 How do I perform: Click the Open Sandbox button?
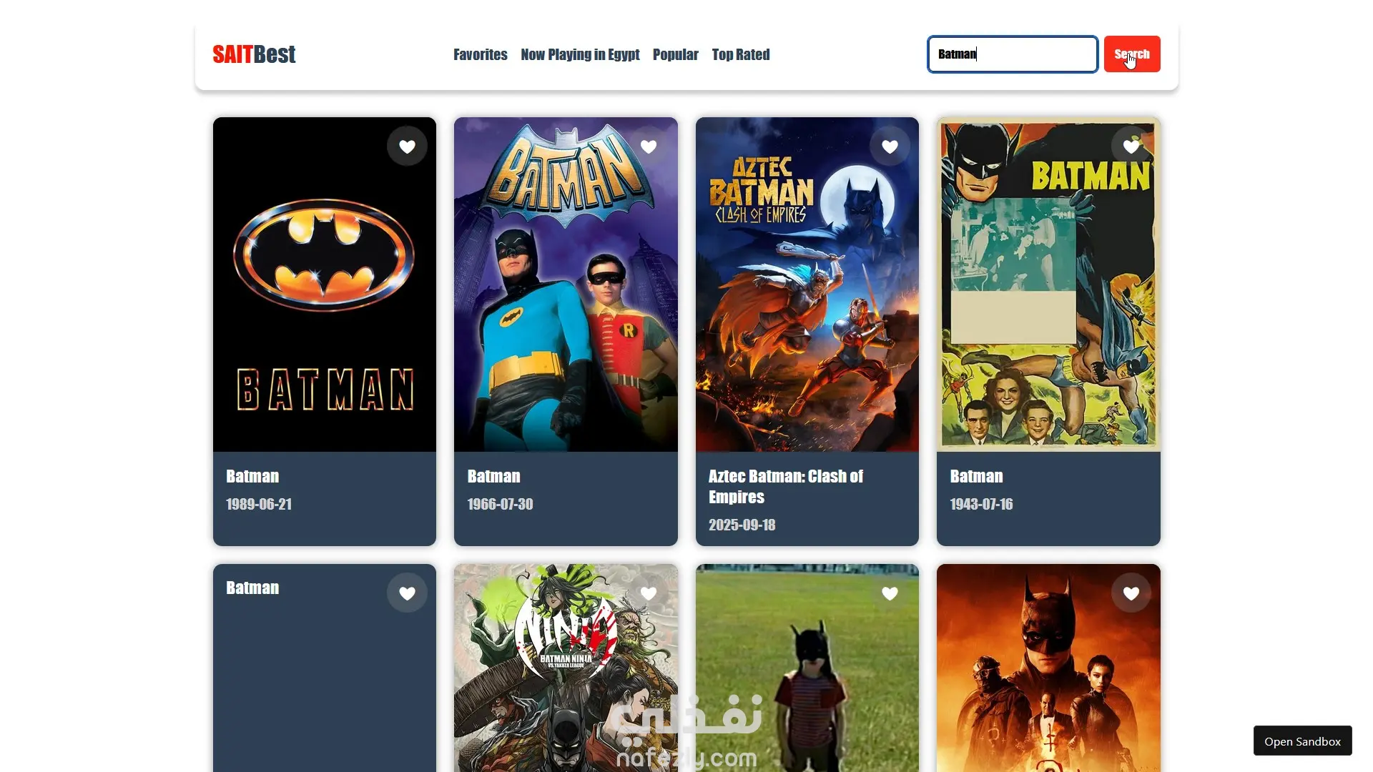(1301, 741)
